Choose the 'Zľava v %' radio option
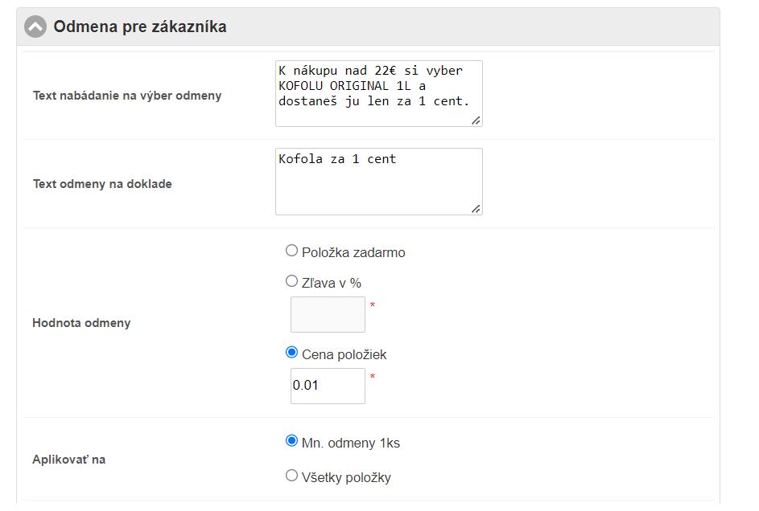 point(291,281)
